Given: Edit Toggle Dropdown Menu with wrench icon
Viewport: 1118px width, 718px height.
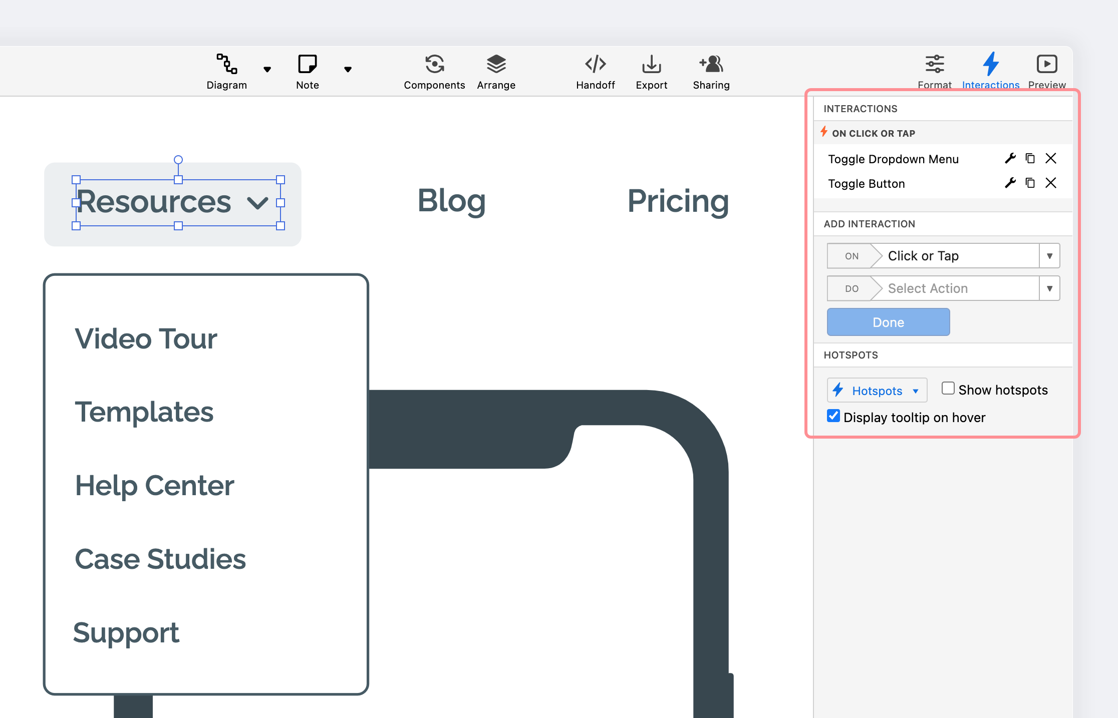Looking at the screenshot, I should tap(1010, 159).
